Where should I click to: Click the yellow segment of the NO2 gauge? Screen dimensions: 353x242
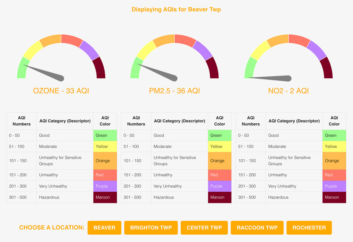coord(259,51)
